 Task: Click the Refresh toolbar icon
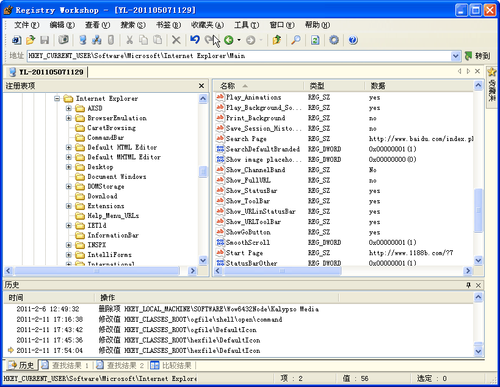315,40
